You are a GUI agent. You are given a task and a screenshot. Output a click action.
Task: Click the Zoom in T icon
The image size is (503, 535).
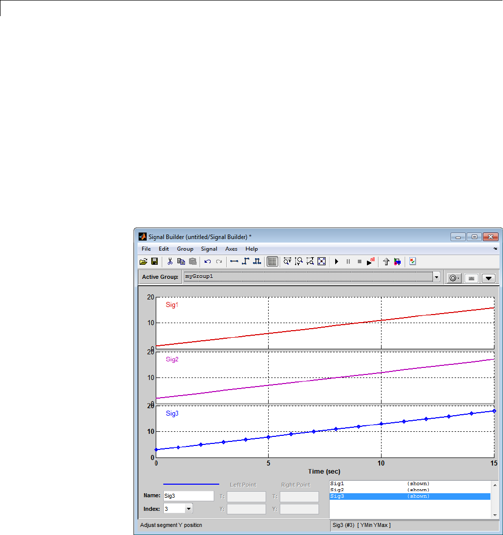(287, 261)
